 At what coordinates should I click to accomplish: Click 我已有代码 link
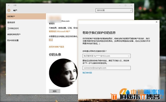(87, 73)
